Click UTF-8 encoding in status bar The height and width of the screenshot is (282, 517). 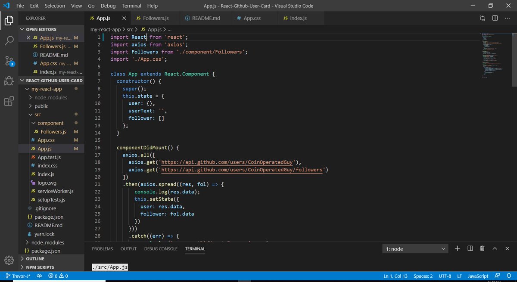pyautogui.click(x=445, y=276)
